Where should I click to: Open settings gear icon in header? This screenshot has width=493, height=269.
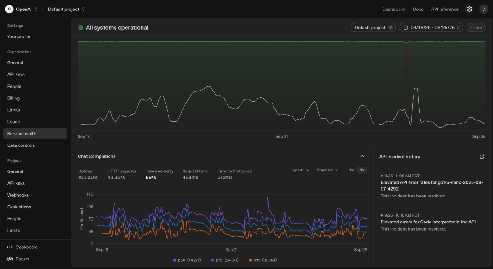point(469,9)
